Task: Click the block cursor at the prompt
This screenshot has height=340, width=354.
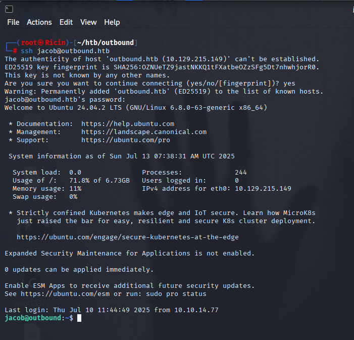Action: 79,318
